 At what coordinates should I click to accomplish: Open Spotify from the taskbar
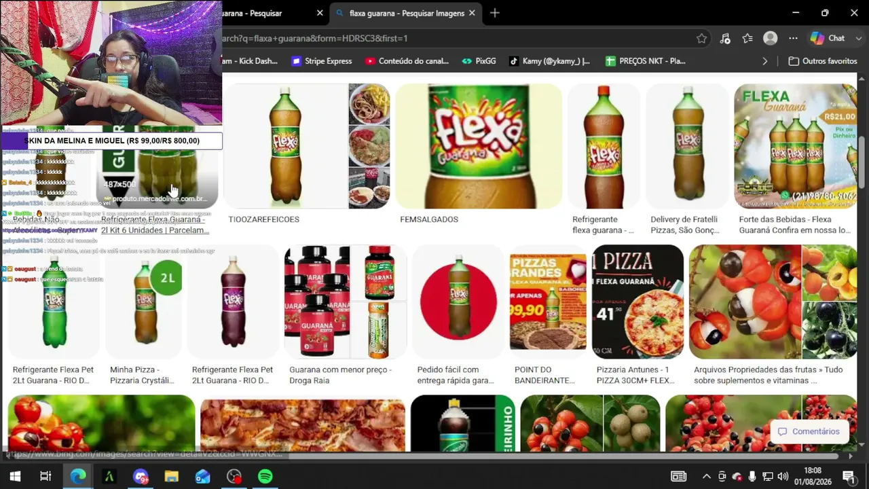pyautogui.click(x=265, y=476)
